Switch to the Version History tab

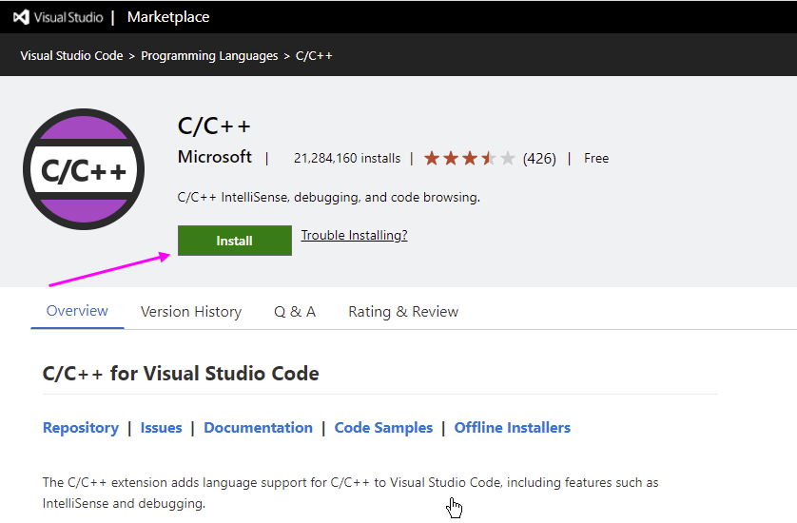point(191,312)
